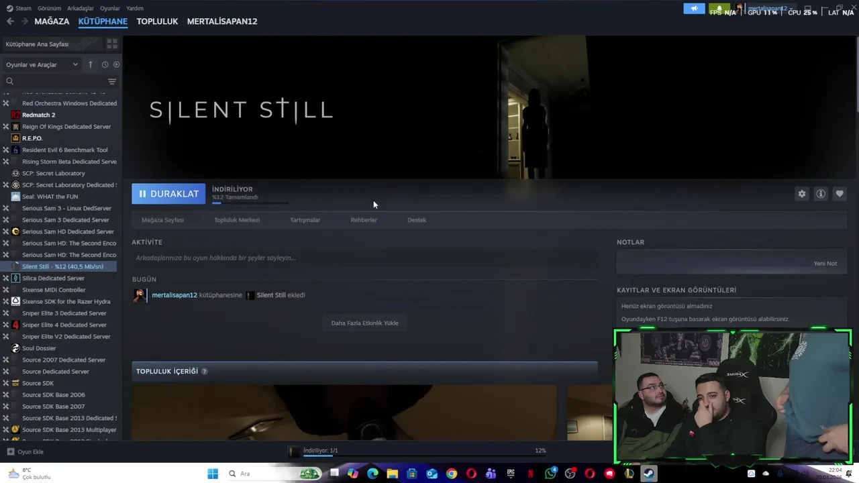
Task: Go forward with the right arrow
Action: [25, 21]
